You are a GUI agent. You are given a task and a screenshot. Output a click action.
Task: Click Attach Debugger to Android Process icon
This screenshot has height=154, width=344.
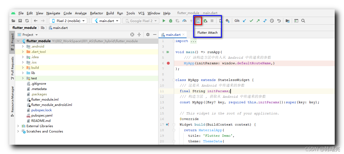tap(205, 21)
